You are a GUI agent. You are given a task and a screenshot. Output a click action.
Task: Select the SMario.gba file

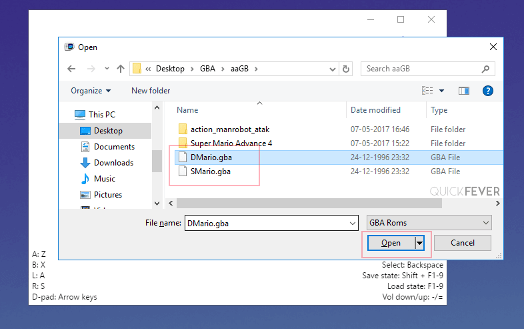(211, 172)
